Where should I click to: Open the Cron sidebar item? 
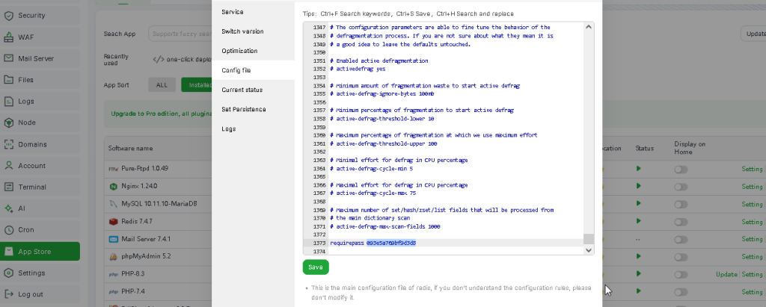pos(40,230)
